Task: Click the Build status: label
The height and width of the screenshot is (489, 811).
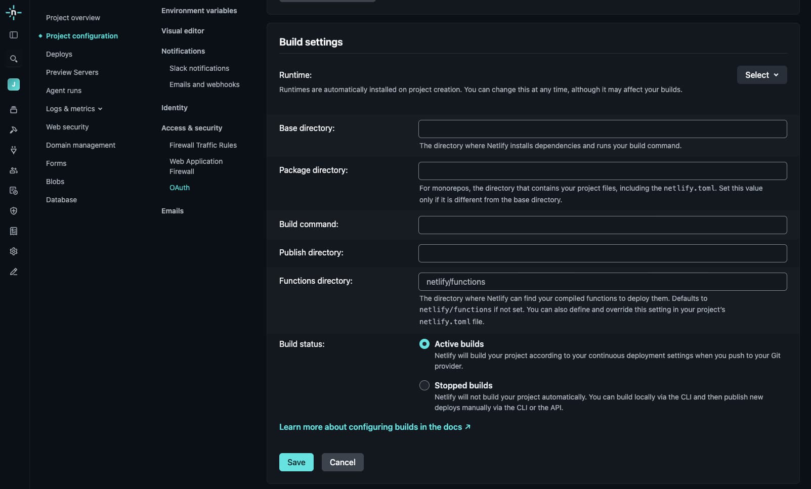Action: 302,344
